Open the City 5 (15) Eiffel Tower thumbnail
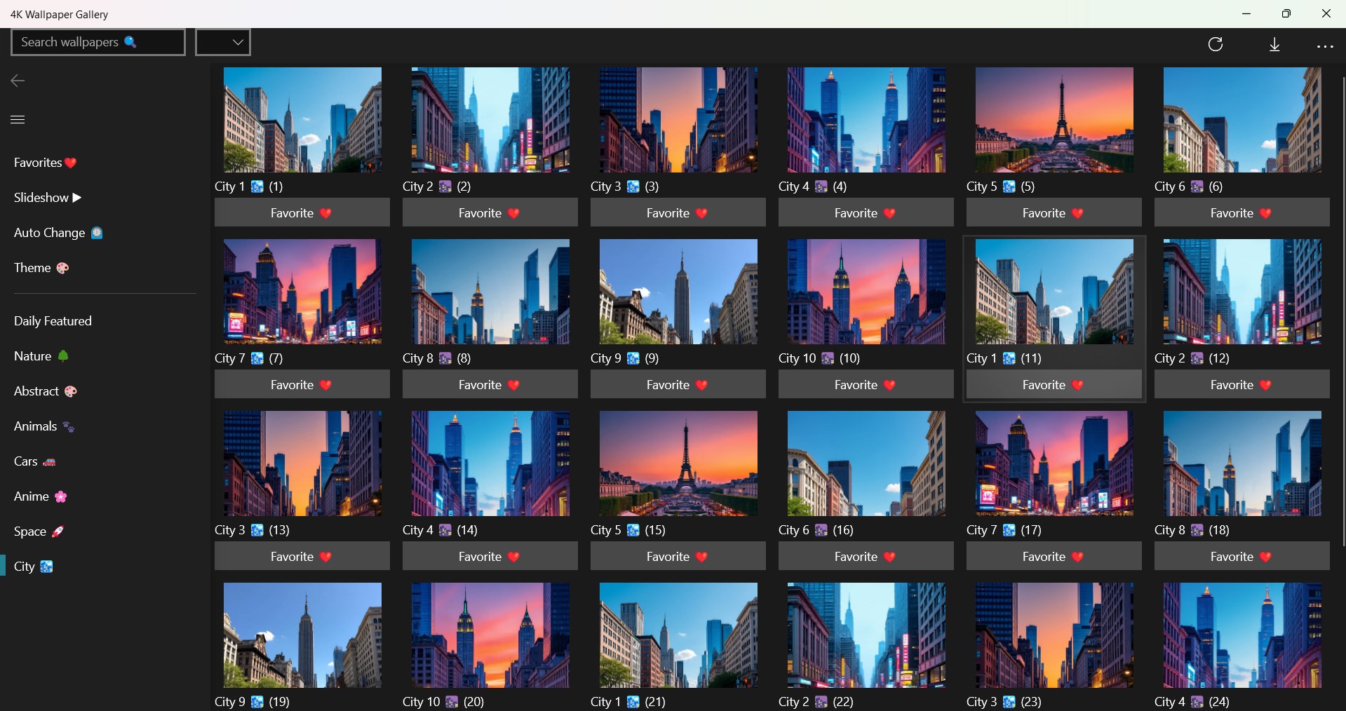 pos(679,463)
